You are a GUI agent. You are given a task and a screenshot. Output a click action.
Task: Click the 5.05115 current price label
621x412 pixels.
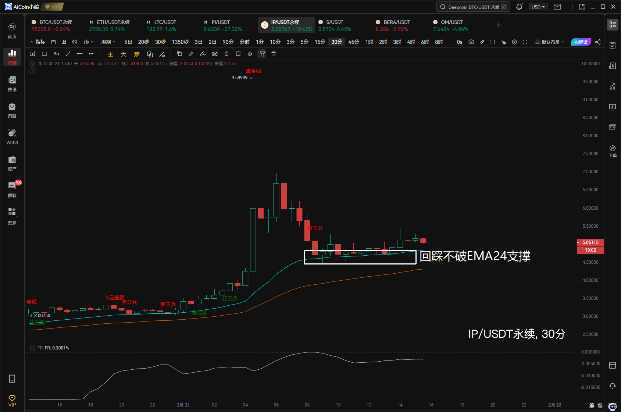click(x=590, y=242)
